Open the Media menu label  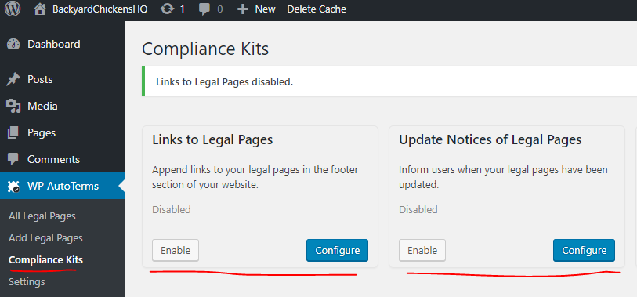(42, 106)
